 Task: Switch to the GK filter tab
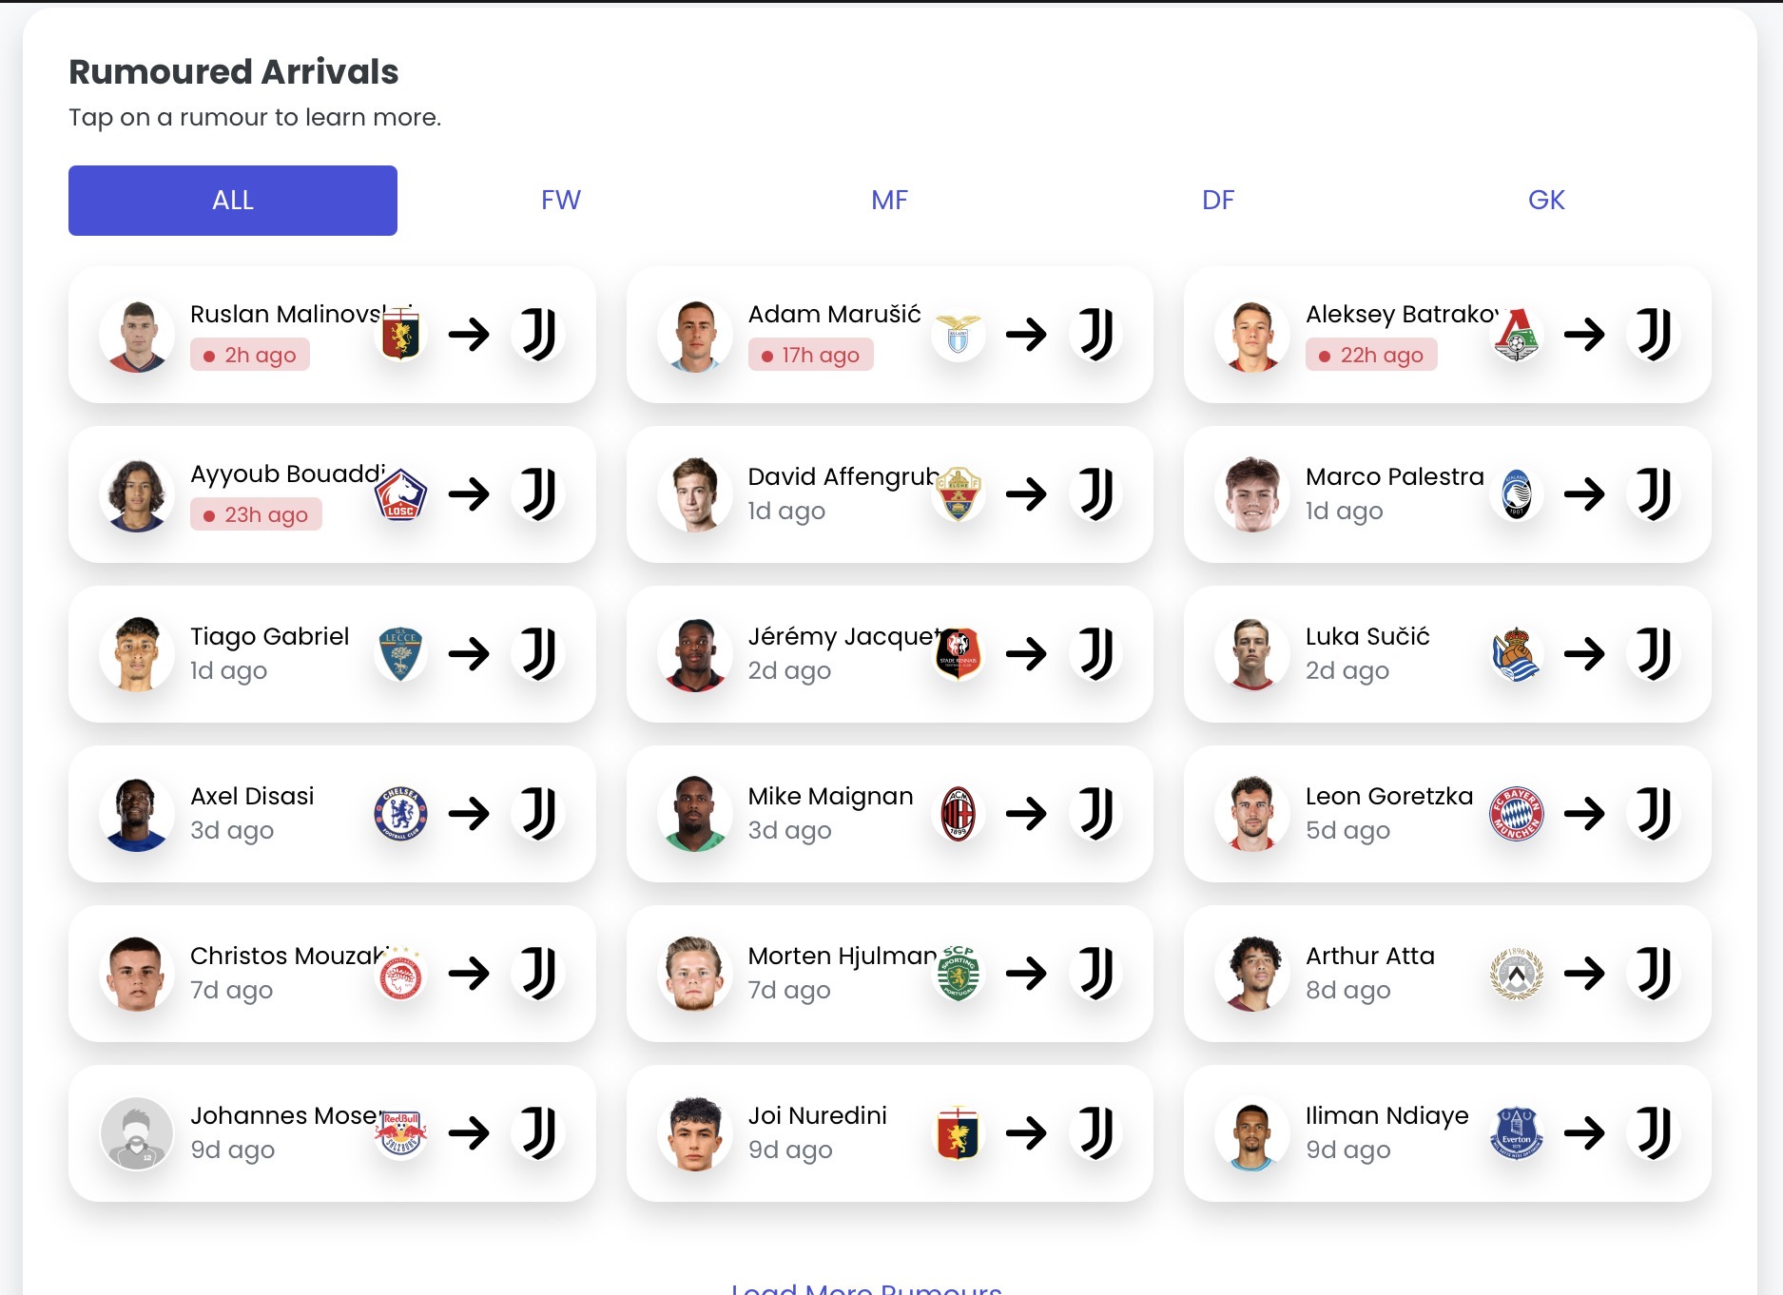1546,201
